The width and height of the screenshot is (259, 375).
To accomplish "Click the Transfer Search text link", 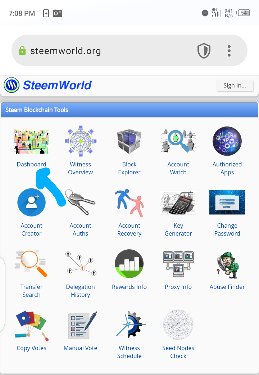I will point(31,291).
